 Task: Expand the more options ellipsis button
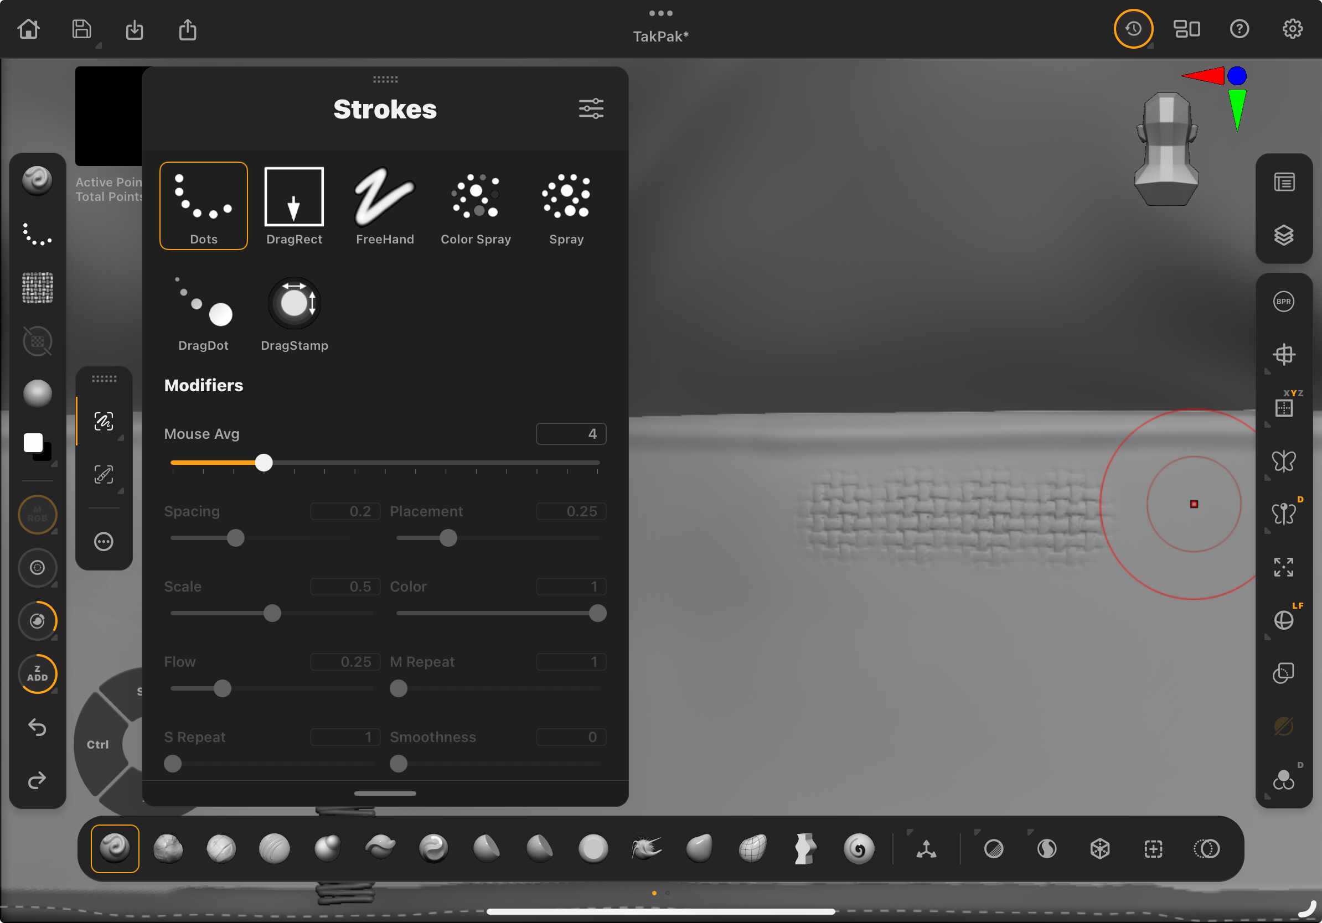pyautogui.click(x=104, y=542)
